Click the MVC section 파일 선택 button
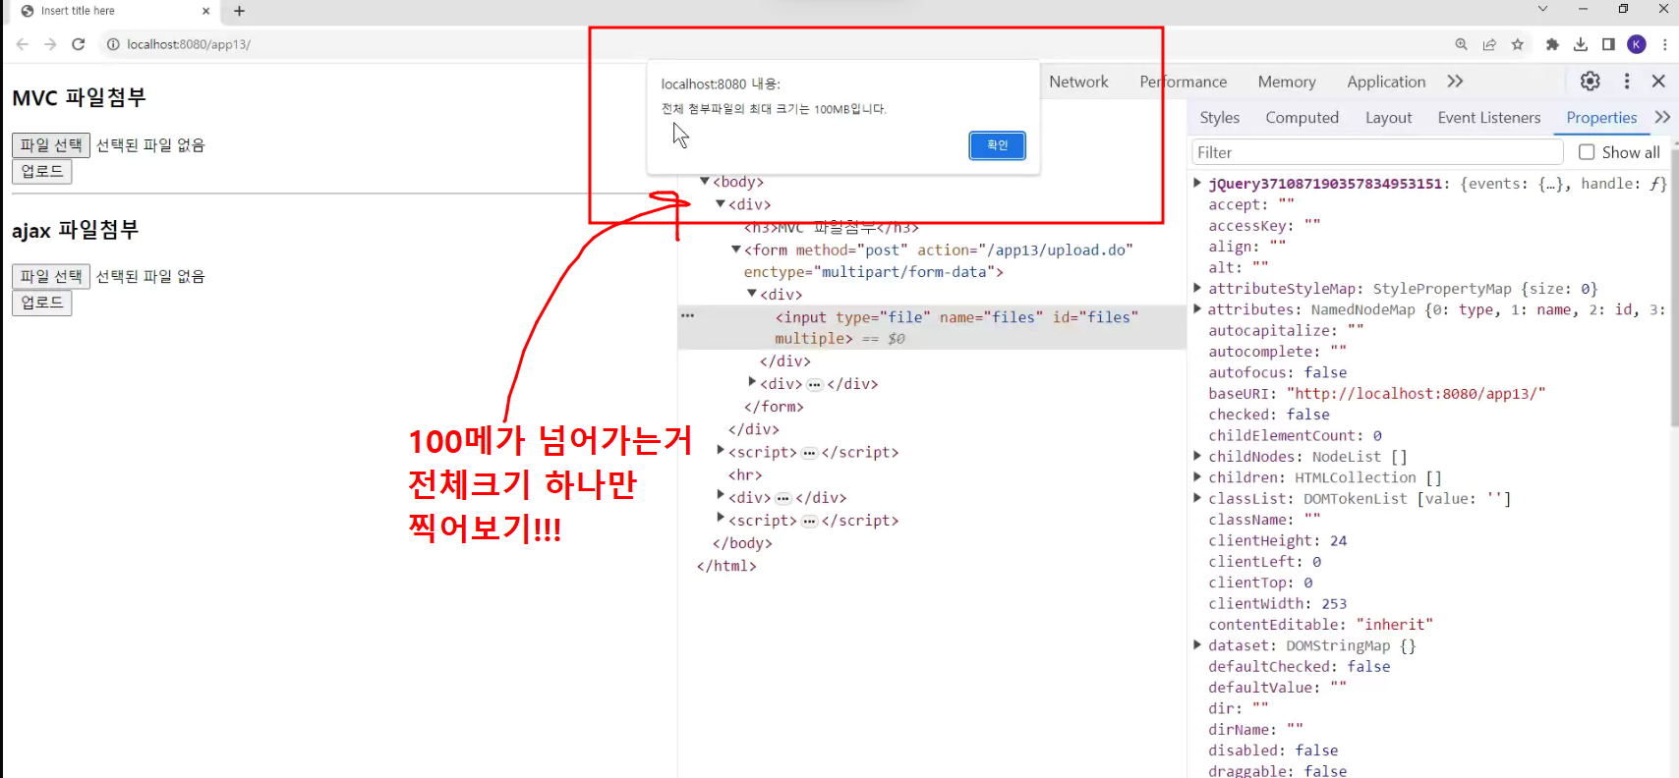This screenshot has height=778, width=1679. pos(51,145)
